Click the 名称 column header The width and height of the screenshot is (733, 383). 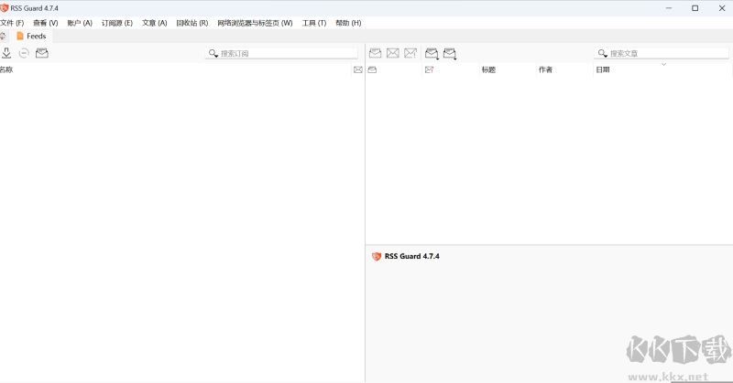click(x=6, y=69)
